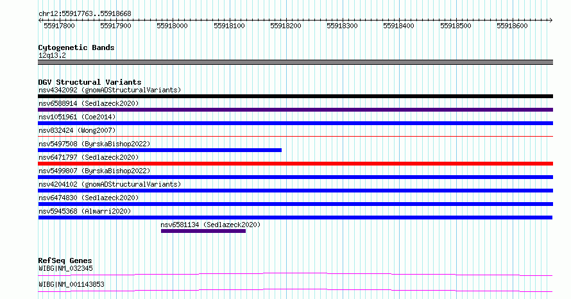The width and height of the screenshot is (571, 299).
Task: Click the blue nsv5945368 variant bar
Action: pyautogui.click(x=295, y=218)
